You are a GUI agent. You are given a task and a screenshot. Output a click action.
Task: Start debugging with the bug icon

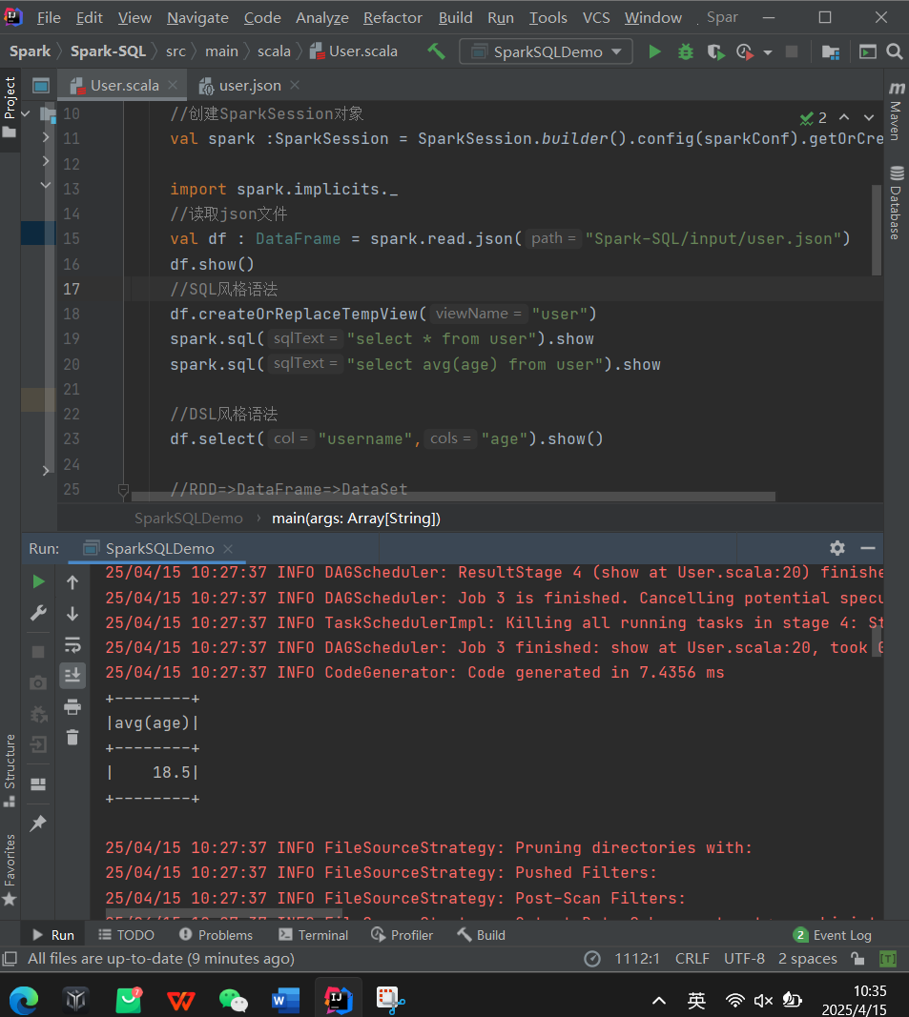(685, 51)
